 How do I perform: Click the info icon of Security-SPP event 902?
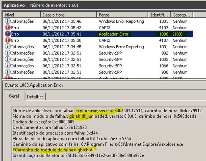pos(8,53)
